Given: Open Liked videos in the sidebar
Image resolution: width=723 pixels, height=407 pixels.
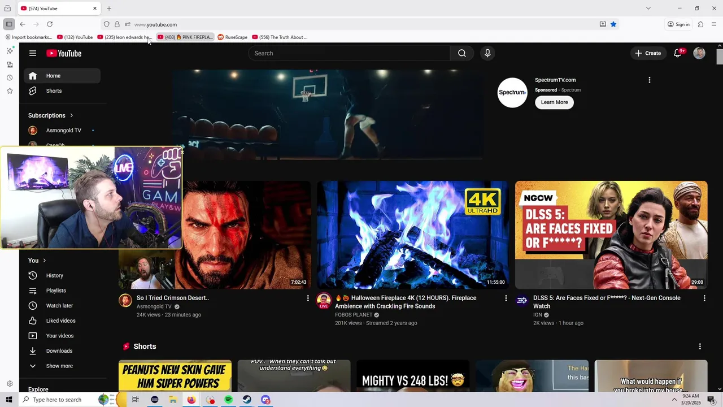Looking at the screenshot, I should point(62,321).
